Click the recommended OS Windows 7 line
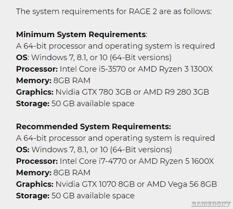The image size is (233, 209). click(94, 150)
